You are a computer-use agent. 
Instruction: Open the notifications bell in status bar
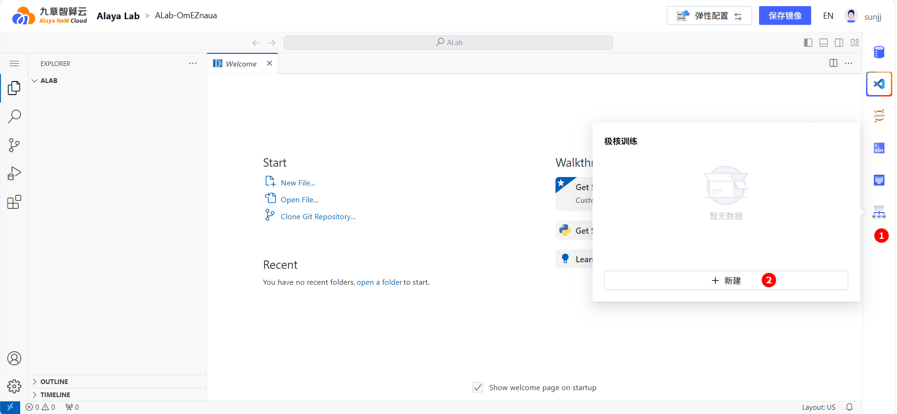click(849, 407)
